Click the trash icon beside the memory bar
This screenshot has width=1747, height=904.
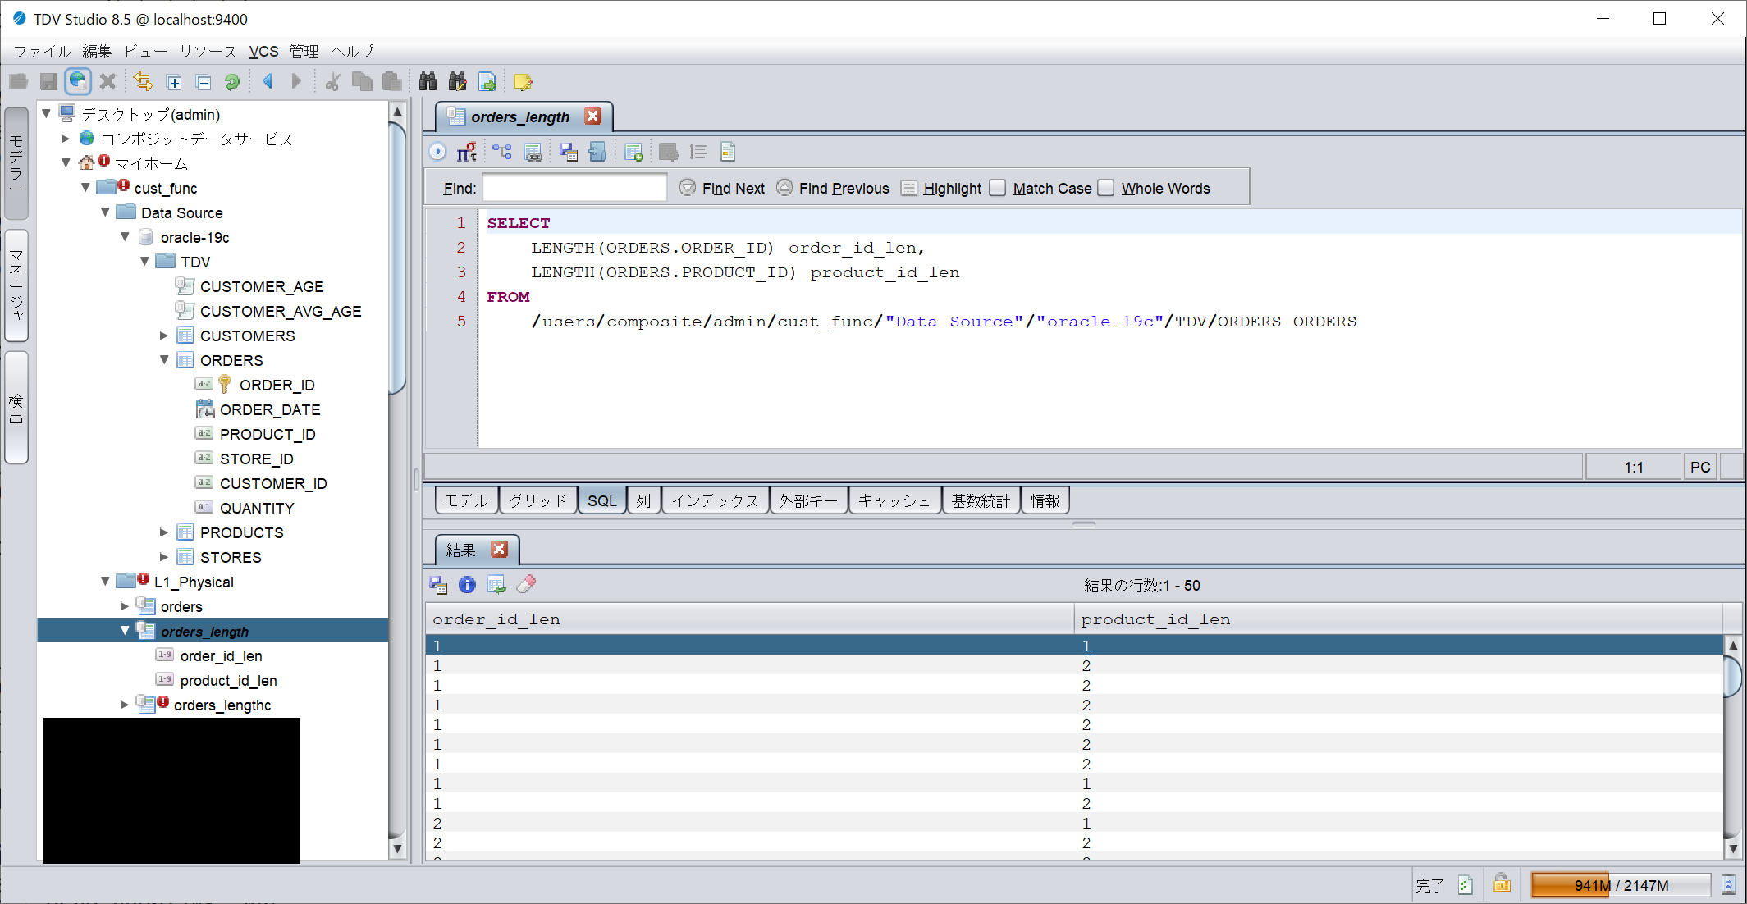(1728, 884)
